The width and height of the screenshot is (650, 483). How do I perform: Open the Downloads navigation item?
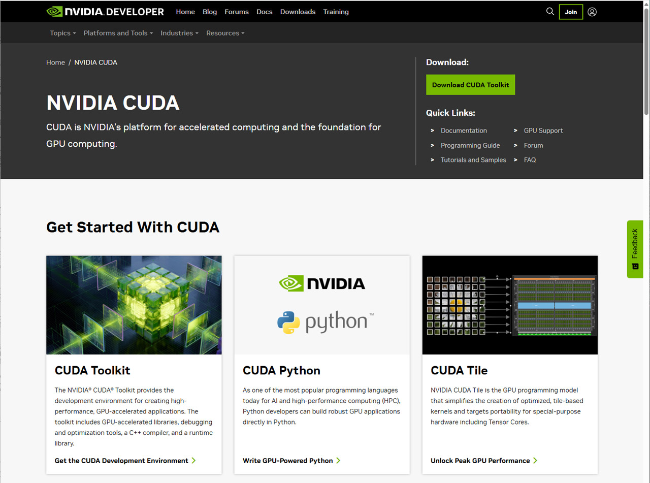tap(298, 12)
